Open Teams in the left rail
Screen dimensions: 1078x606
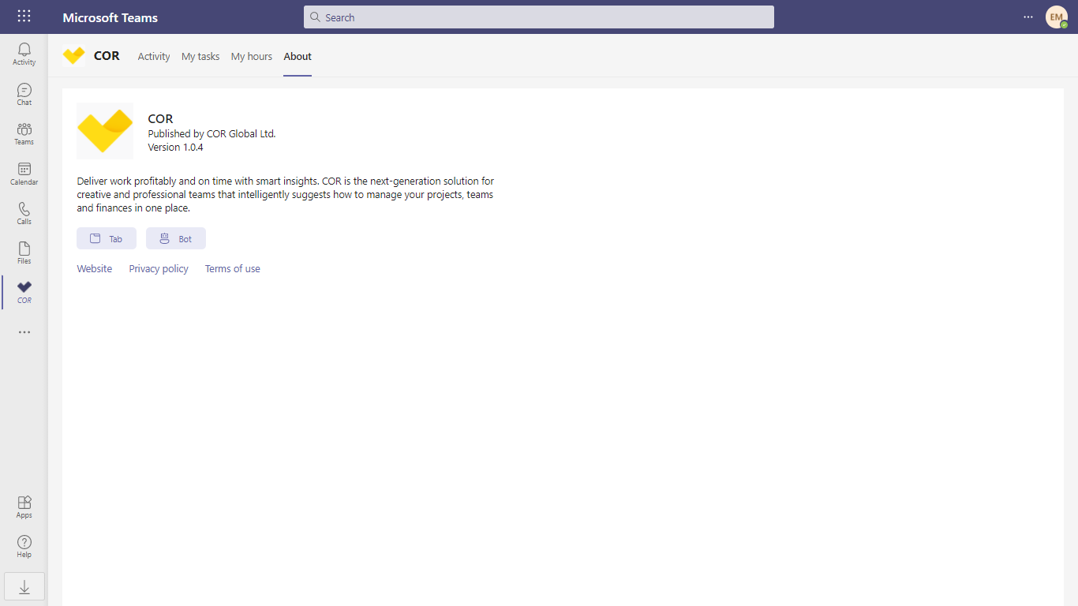tap(24, 133)
